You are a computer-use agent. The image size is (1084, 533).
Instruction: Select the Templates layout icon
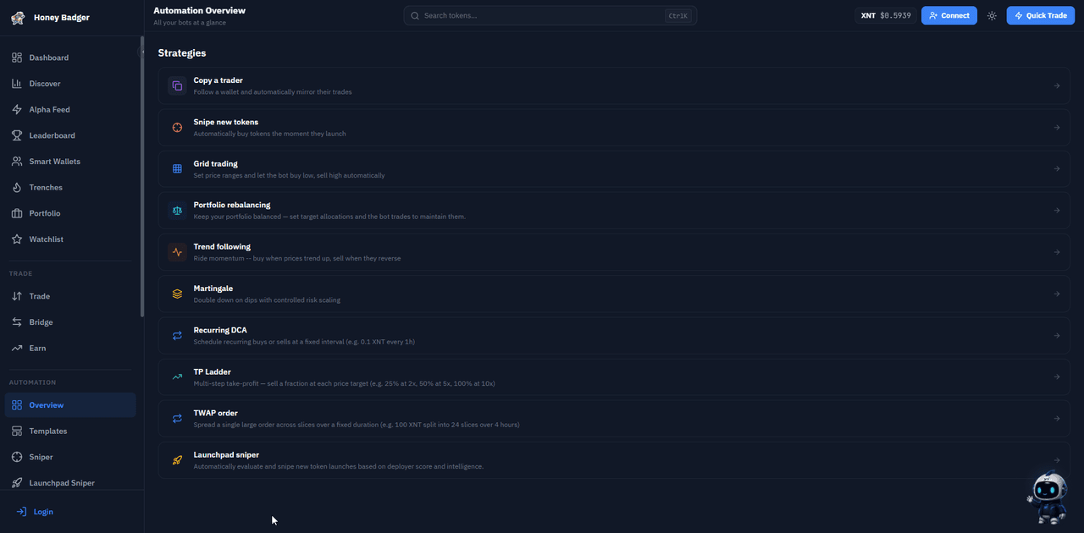coord(17,431)
